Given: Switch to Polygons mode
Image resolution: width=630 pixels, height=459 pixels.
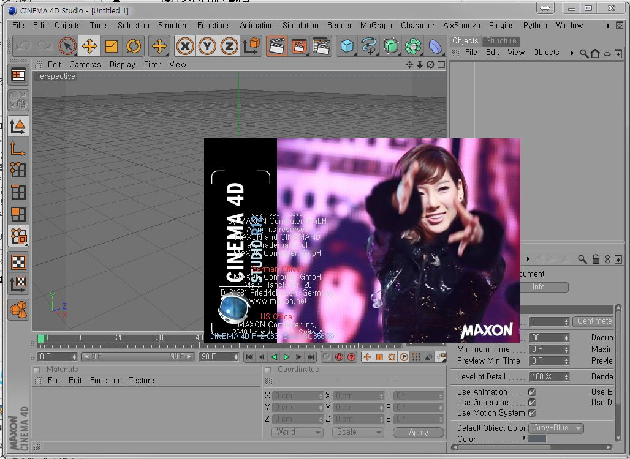Looking at the screenshot, I should point(18,214).
